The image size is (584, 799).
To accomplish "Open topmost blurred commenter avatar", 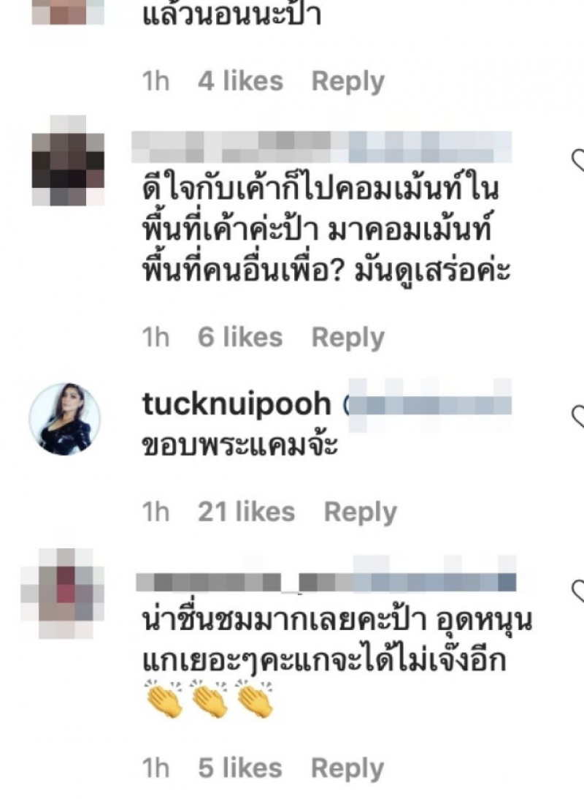I will pyautogui.click(x=68, y=12).
